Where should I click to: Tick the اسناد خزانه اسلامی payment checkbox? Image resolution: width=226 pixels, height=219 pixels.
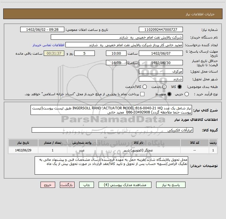coord(142,94)
